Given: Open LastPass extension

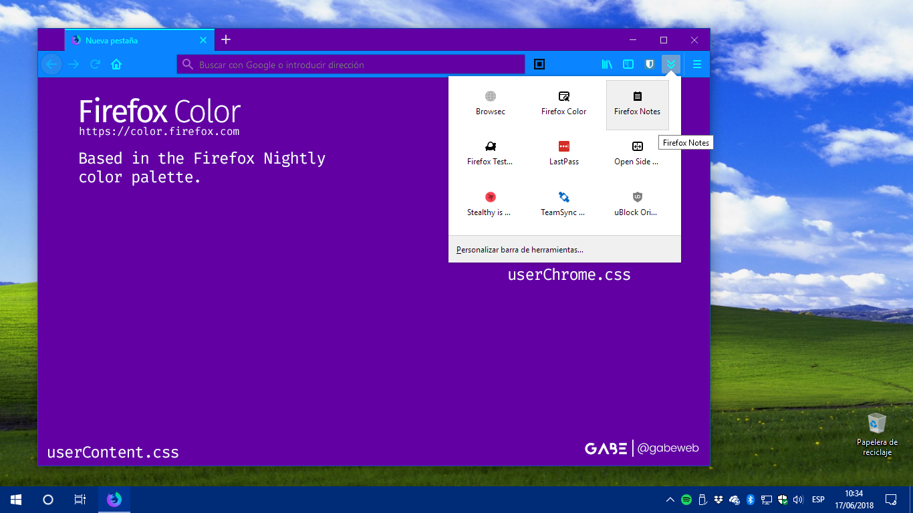Looking at the screenshot, I should pyautogui.click(x=564, y=154).
